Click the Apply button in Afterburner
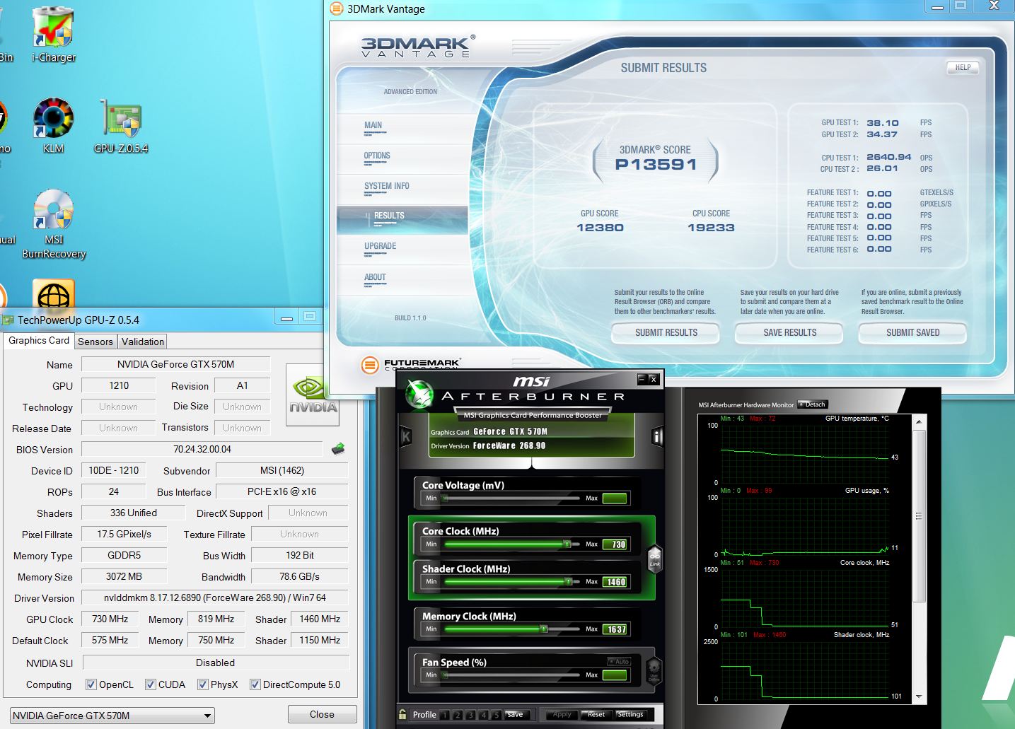Screen dimensions: 1015x729 (x=562, y=714)
